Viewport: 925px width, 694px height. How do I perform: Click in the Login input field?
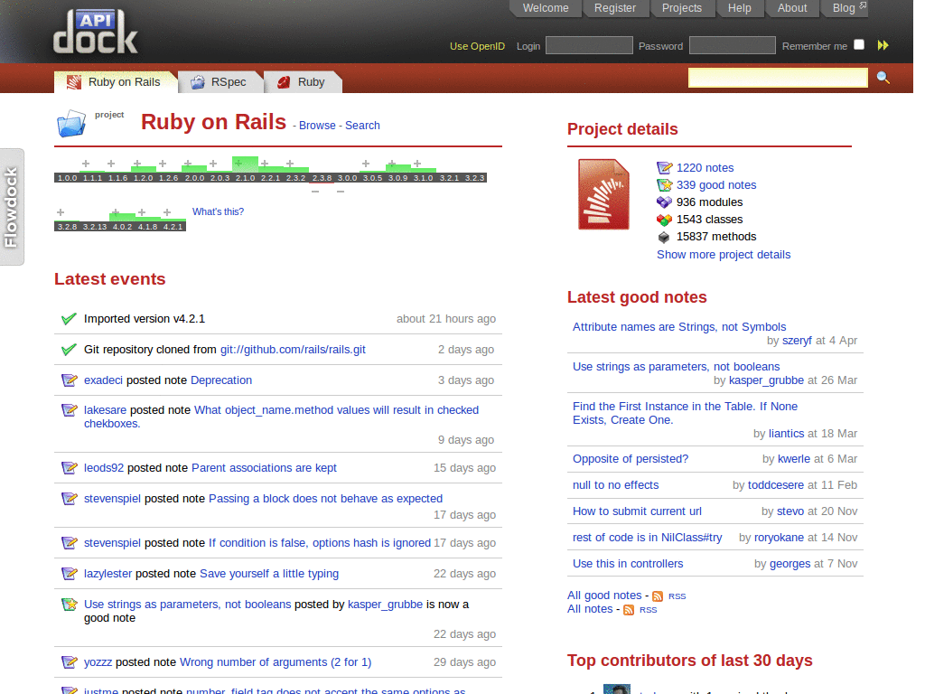pos(589,45)
